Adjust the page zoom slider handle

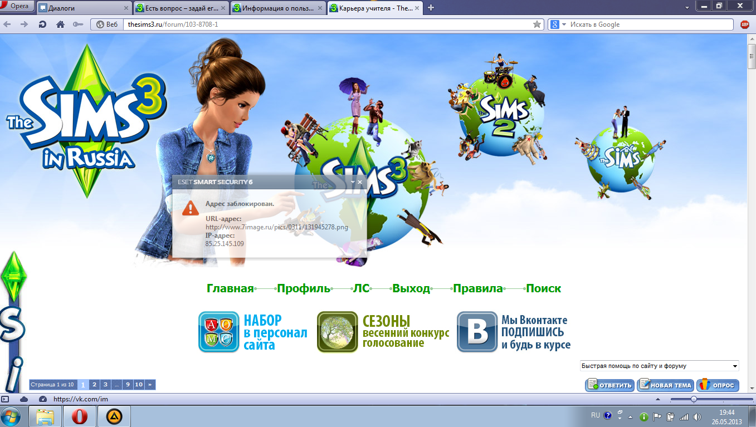click(x=694, y=399)
